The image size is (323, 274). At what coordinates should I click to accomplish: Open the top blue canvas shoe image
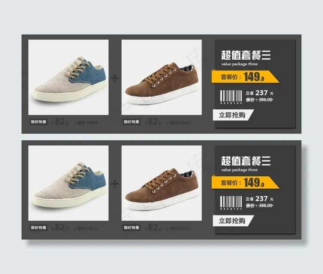pyautogui.click(x=68, y=77)
